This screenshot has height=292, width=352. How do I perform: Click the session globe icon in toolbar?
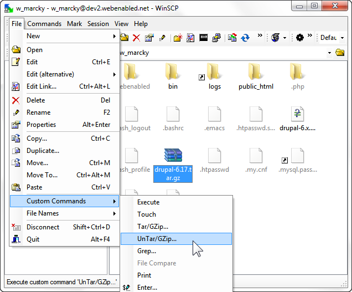click(276, 38)
